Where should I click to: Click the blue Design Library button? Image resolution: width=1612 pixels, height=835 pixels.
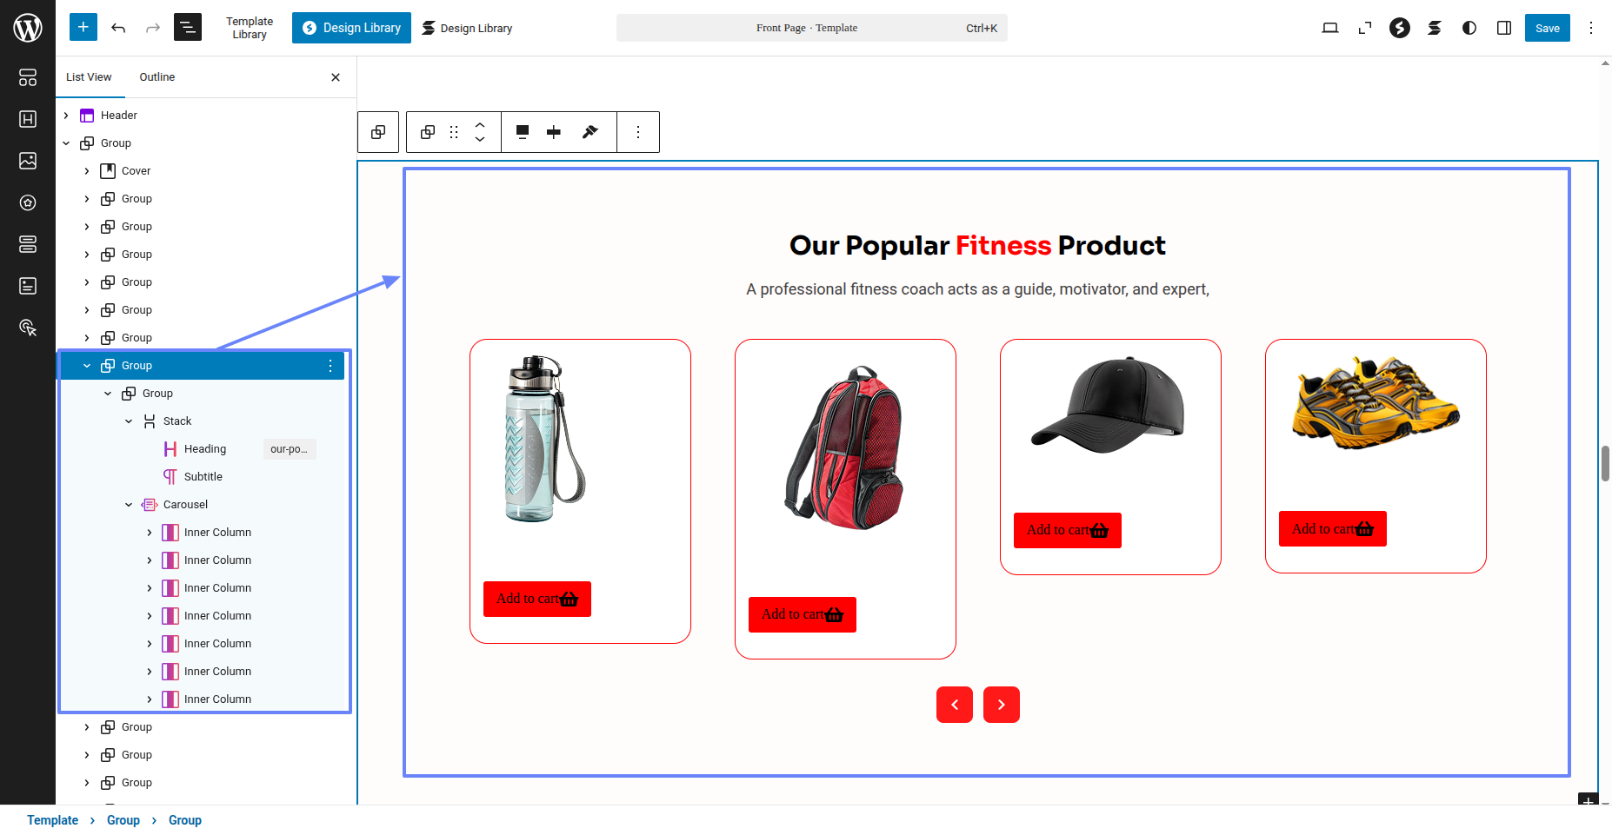(351, 28)
